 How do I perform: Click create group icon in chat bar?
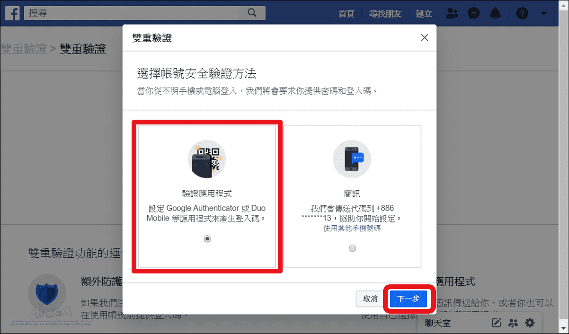(x=513, y=324)
